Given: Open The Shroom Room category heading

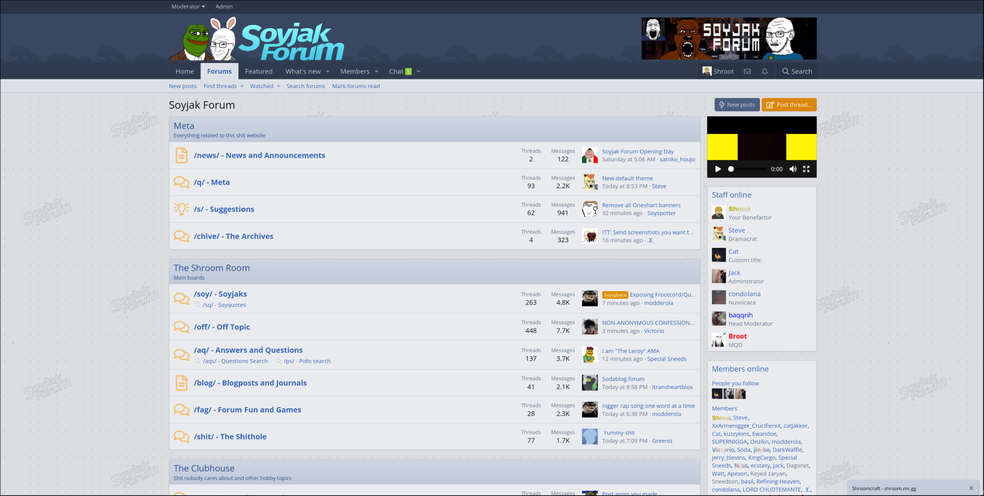Looking at the screenshot, I should click(x=212, y=268).
